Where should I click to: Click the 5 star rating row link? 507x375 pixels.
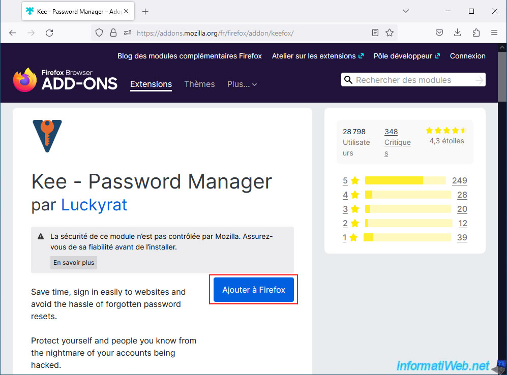tap(405, 180)
